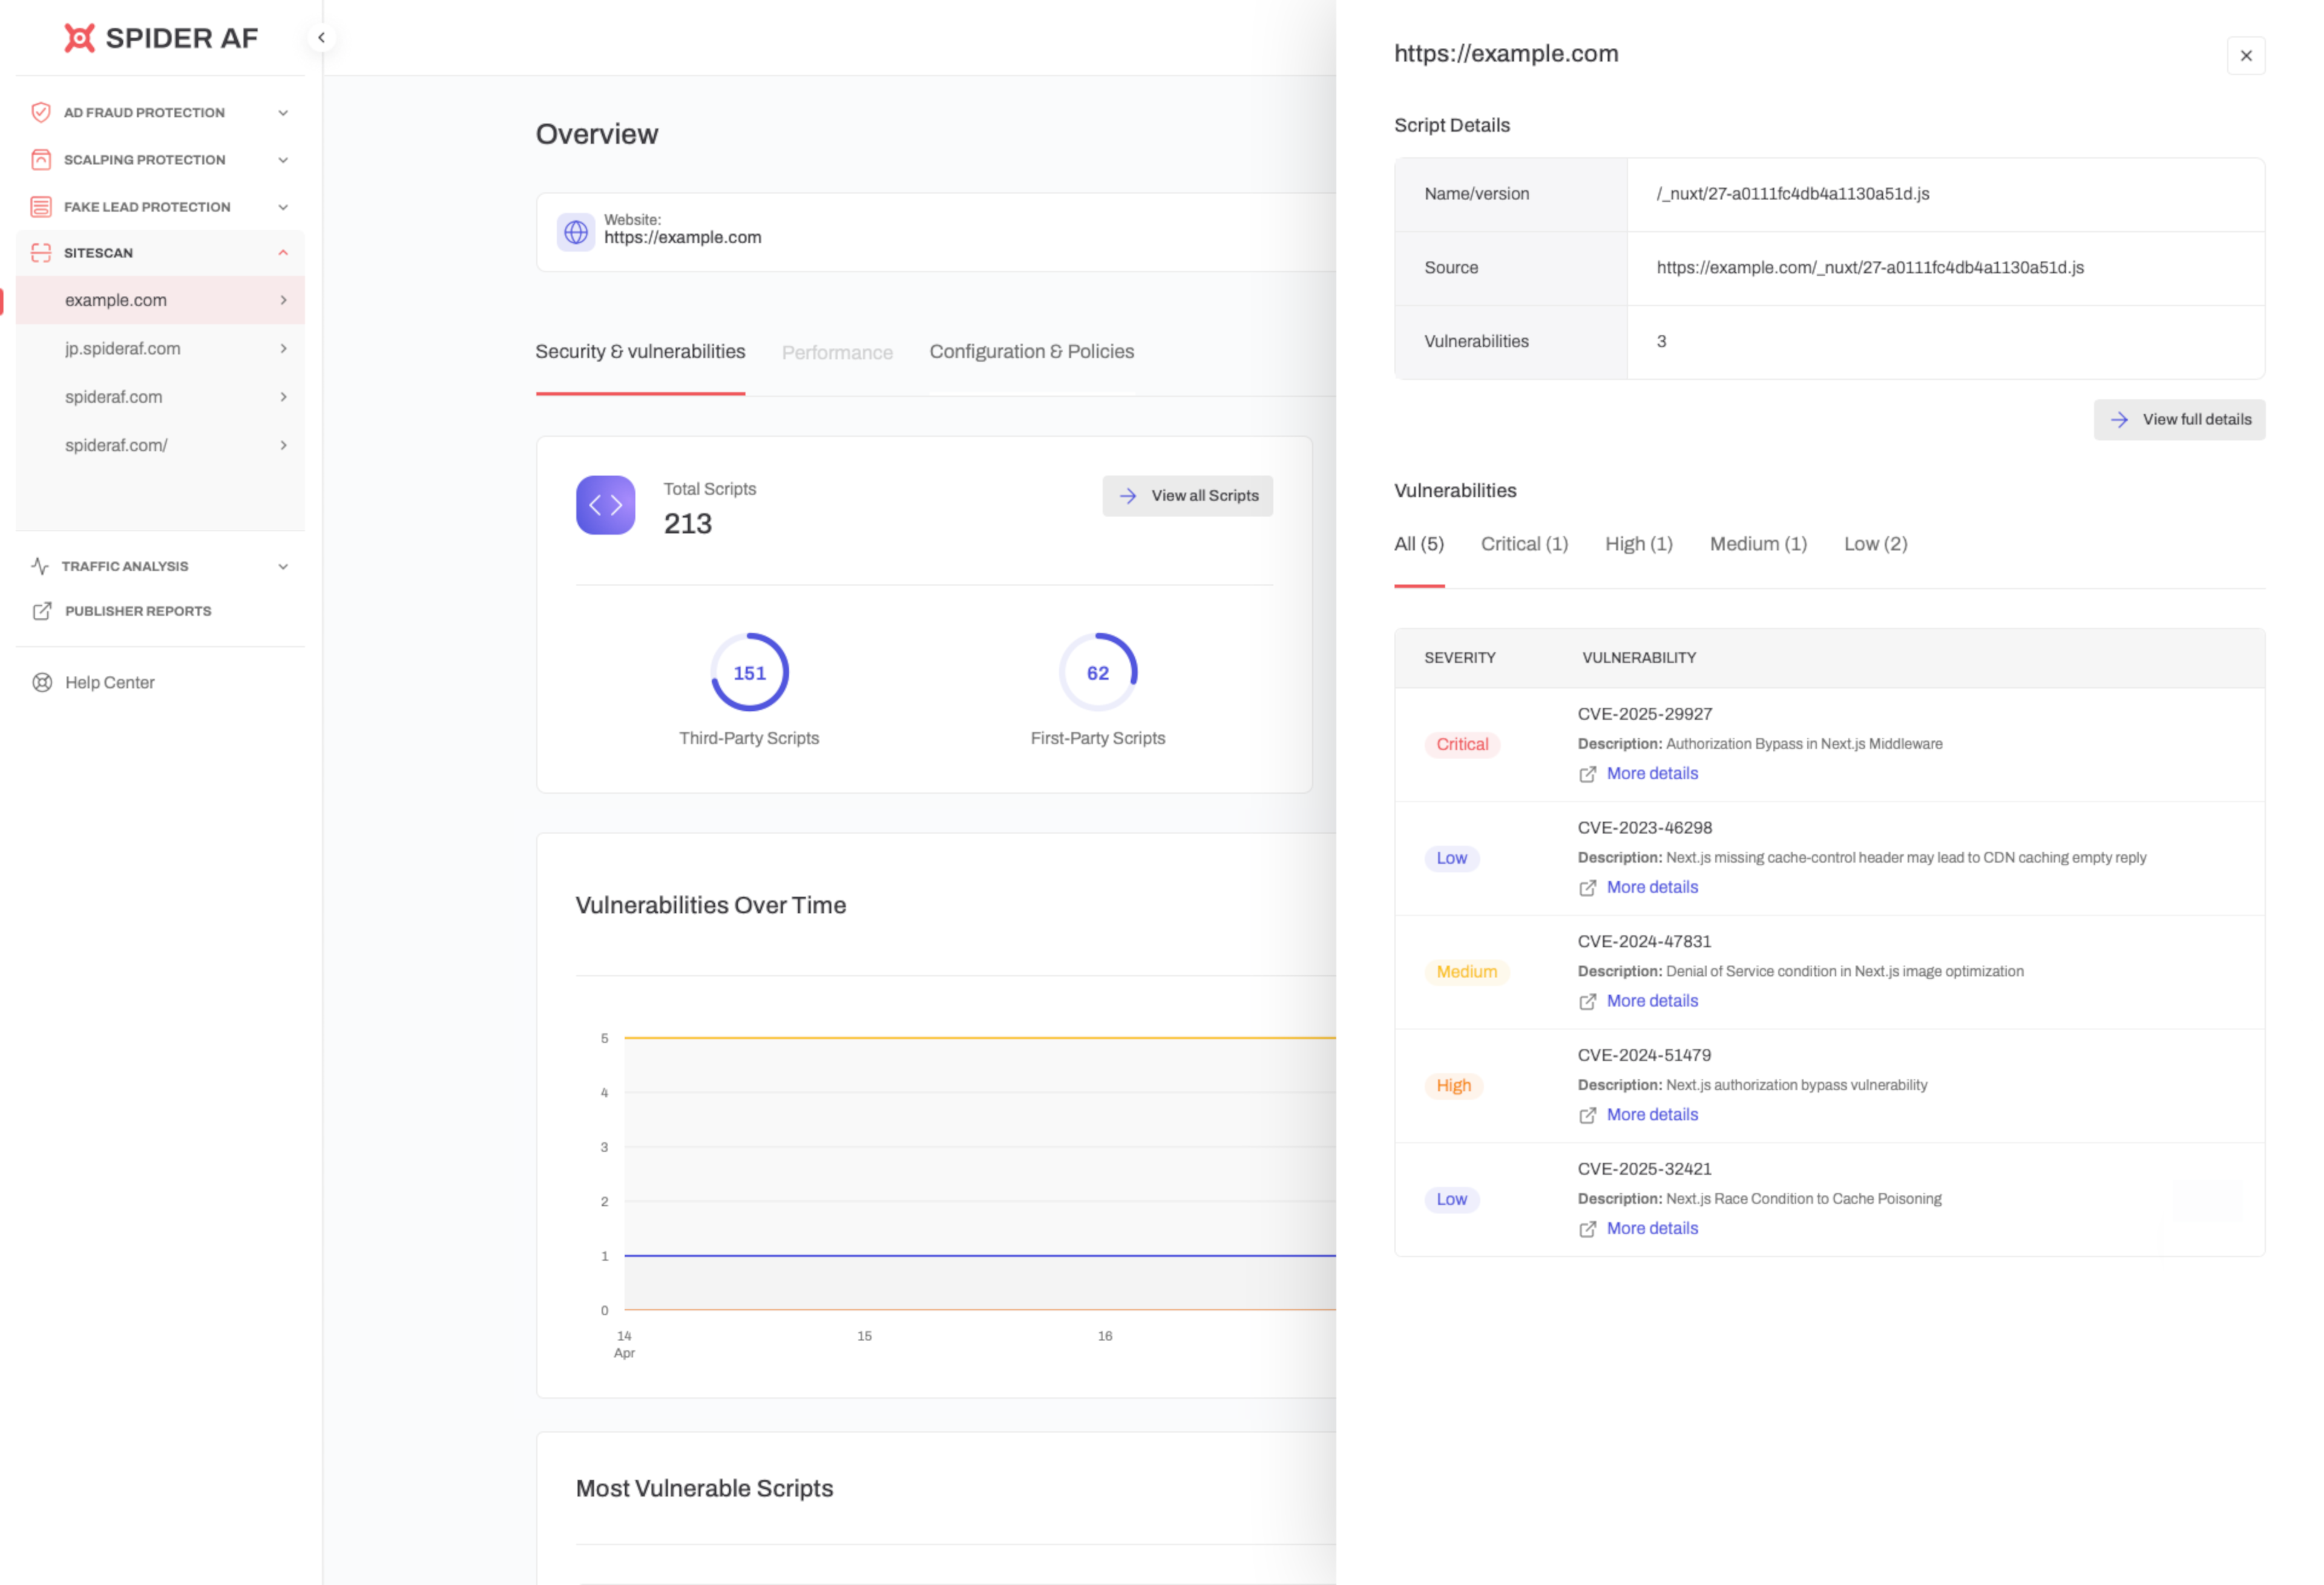
Task: Click the Total Scripts code icon
Action: click(x=606, y=505)
